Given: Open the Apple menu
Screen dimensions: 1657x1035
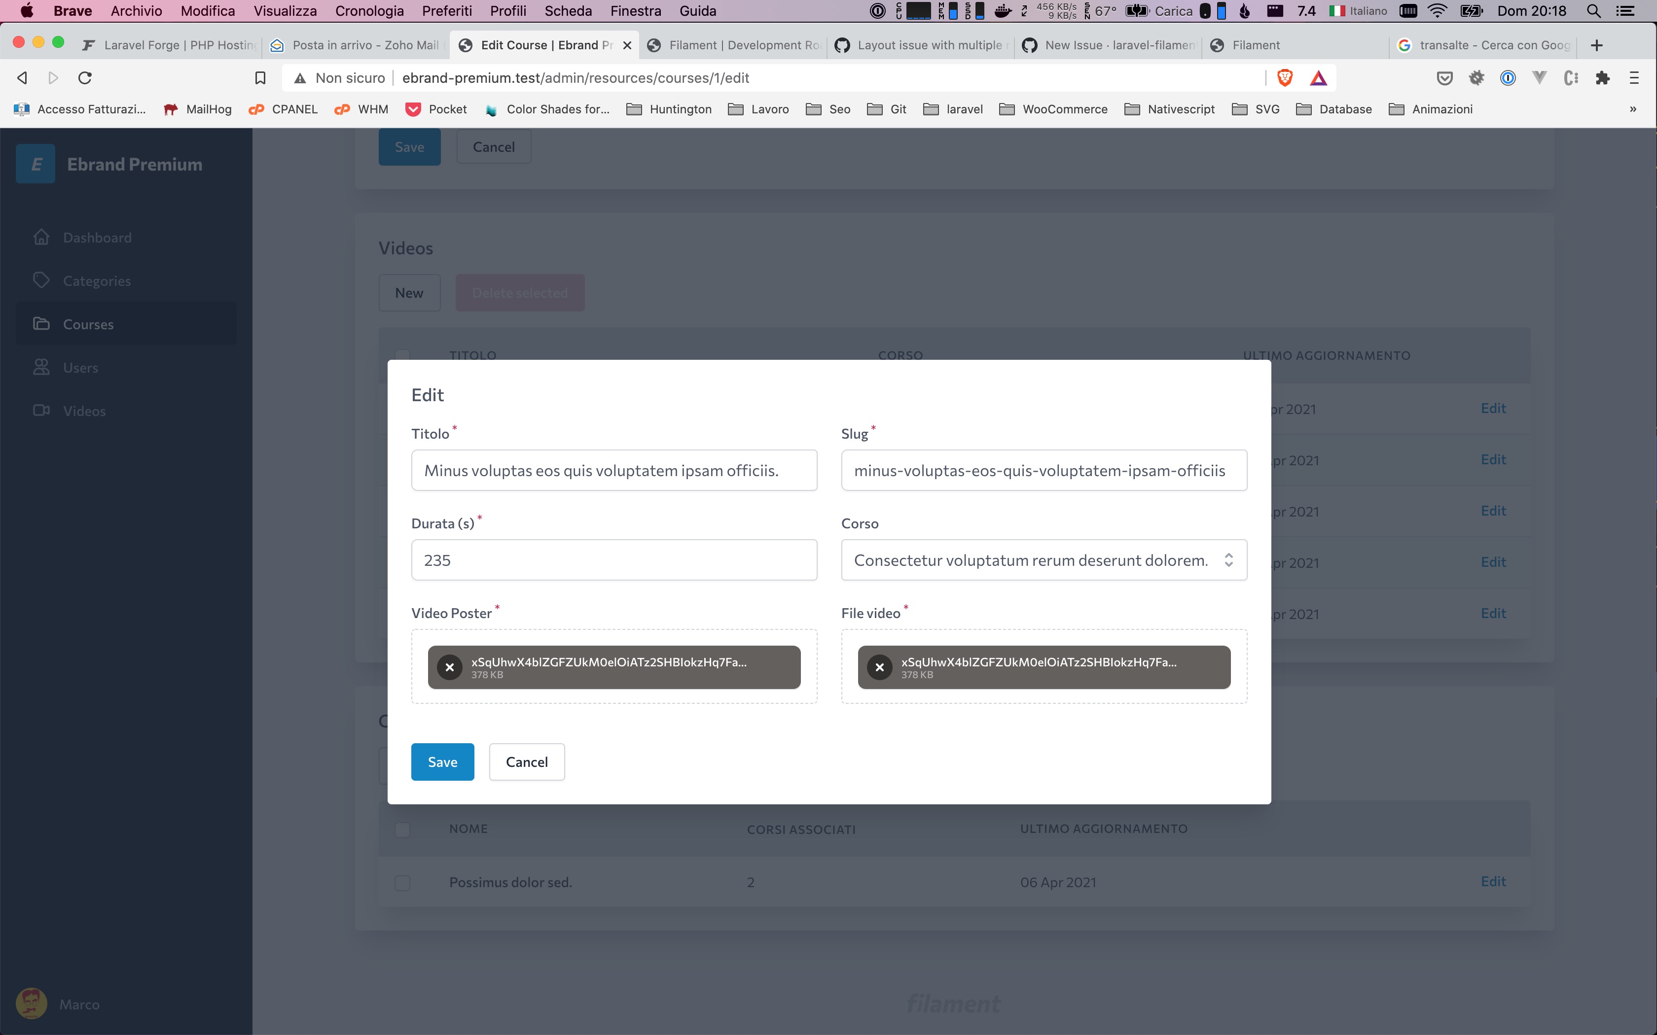Looking at the screenshot, I should (x=27, y=11).
